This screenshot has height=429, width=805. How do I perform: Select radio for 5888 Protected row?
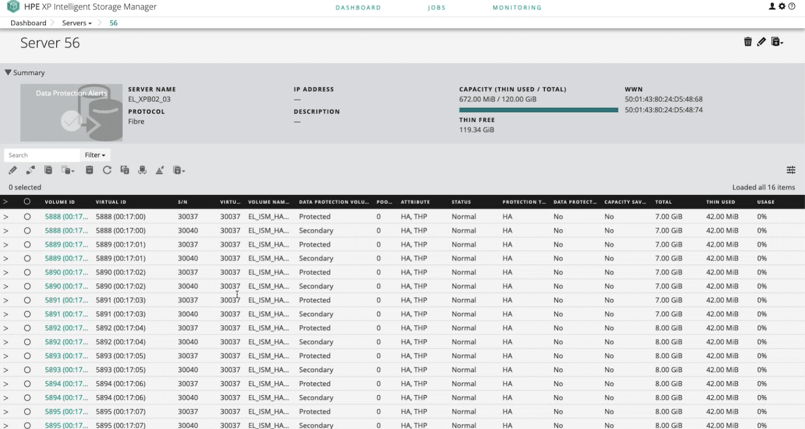click(x=27, y=217)
